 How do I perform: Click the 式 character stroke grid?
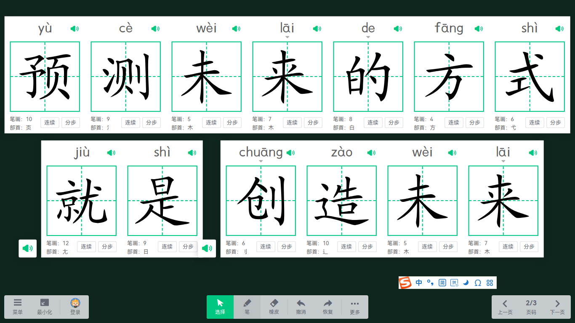tap(530, 77)
